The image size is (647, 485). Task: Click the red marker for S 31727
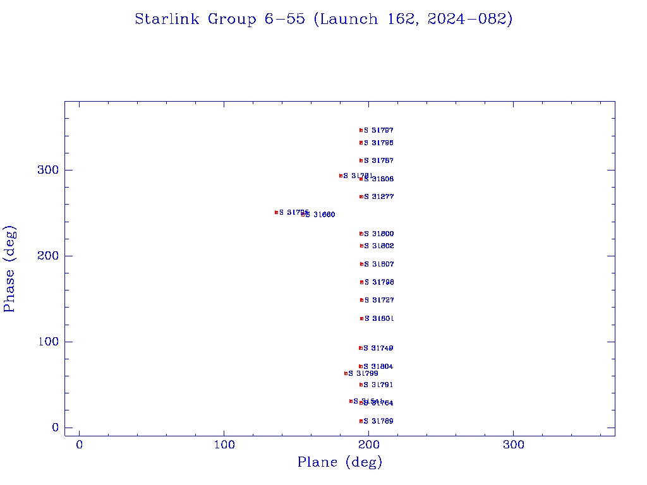(x=362, y=300)
